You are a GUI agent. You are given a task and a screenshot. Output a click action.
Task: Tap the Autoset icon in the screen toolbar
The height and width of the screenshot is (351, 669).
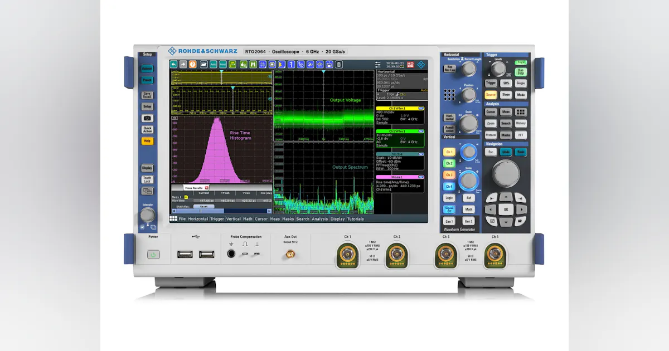(213, 65)
